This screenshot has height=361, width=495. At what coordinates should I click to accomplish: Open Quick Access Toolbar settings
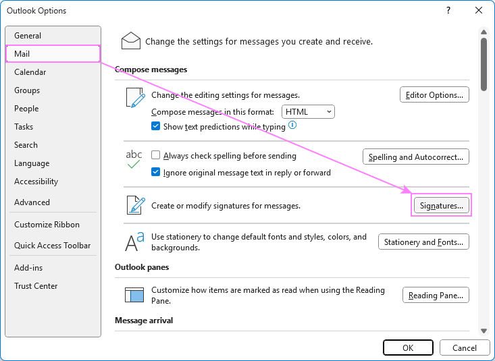click(x=53, y=246)
